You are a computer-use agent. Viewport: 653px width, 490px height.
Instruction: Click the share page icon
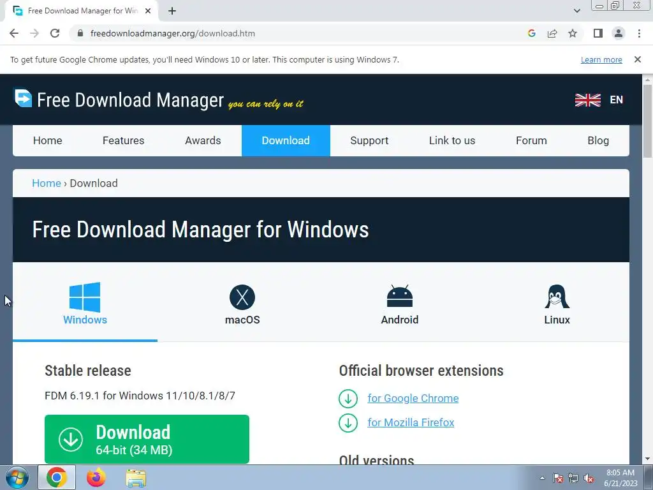click(x=552, y=33)
